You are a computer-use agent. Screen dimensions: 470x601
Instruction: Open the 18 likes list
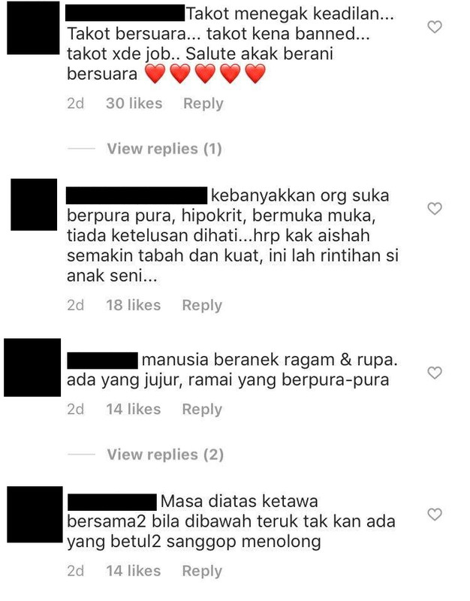click(x=134, y=306)
